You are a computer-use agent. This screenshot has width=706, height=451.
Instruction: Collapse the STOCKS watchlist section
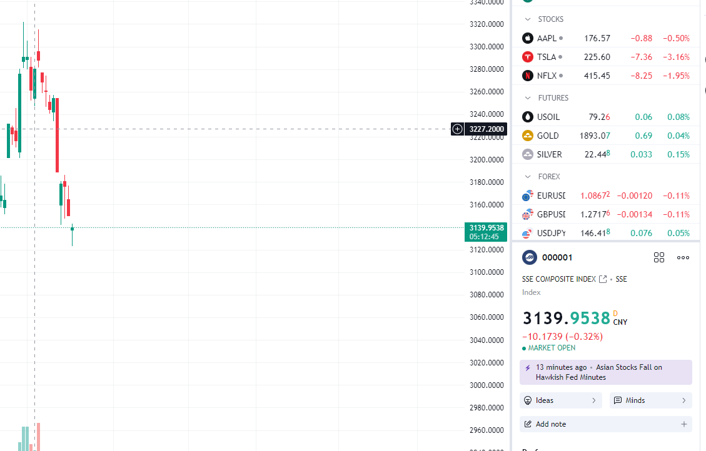pyautogui.click(x=528, y=19)
